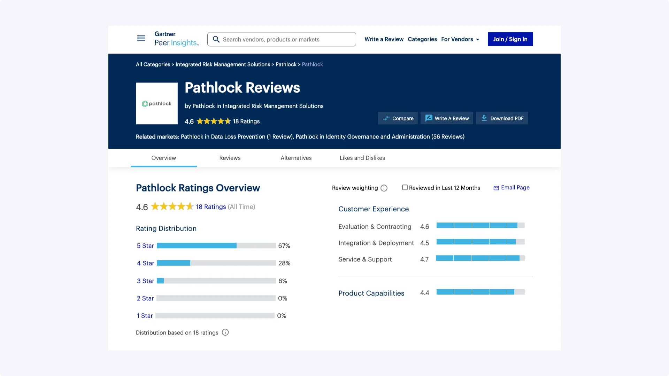Click the Gartner Peer Insights logo

176,39
